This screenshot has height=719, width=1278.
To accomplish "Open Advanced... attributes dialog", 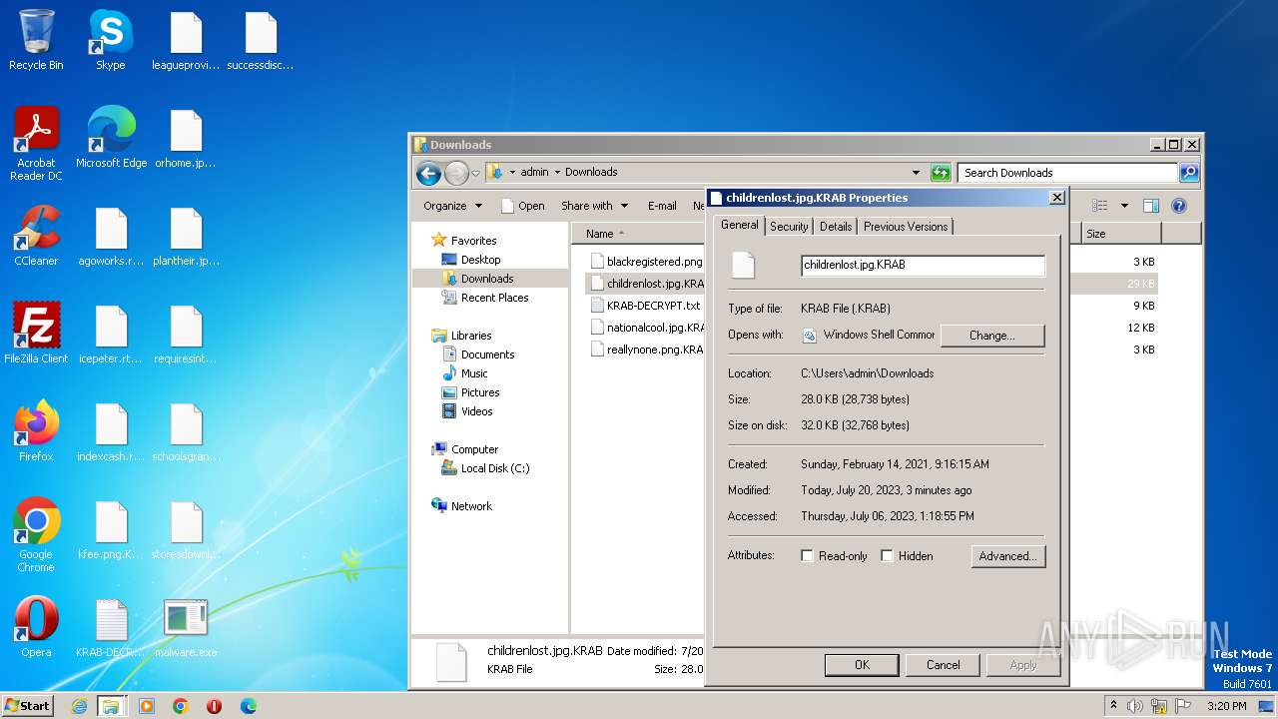I will (x=1008, y=556).
